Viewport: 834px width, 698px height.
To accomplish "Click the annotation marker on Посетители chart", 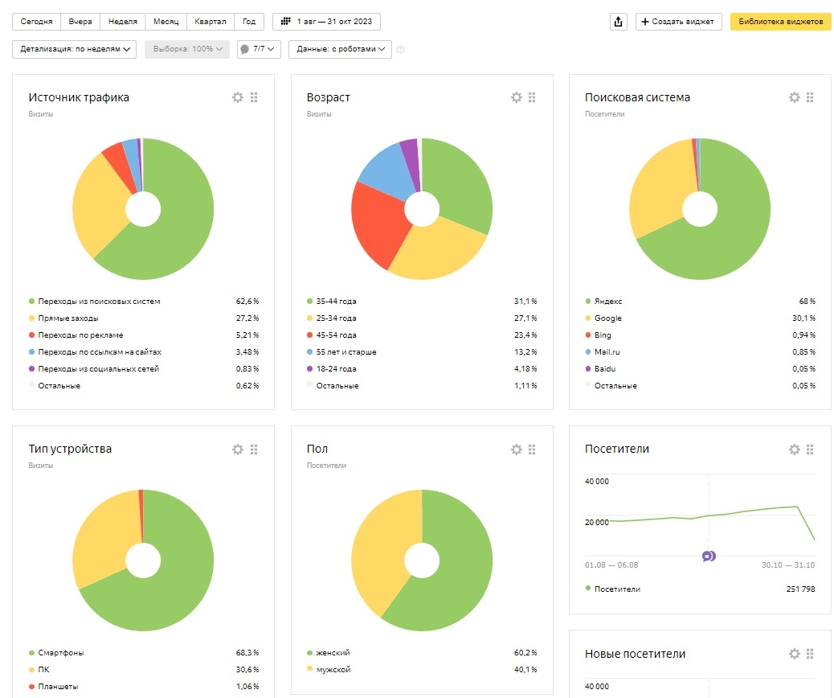I will (709, 556).
